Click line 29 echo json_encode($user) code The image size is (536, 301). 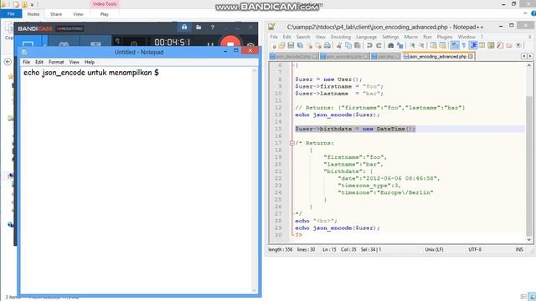coord(338,228)
